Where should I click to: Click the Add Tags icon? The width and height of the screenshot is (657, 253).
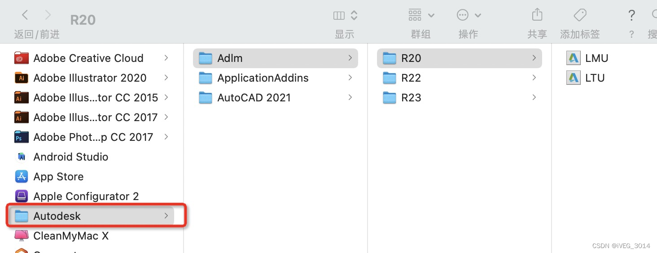(580, 15)
